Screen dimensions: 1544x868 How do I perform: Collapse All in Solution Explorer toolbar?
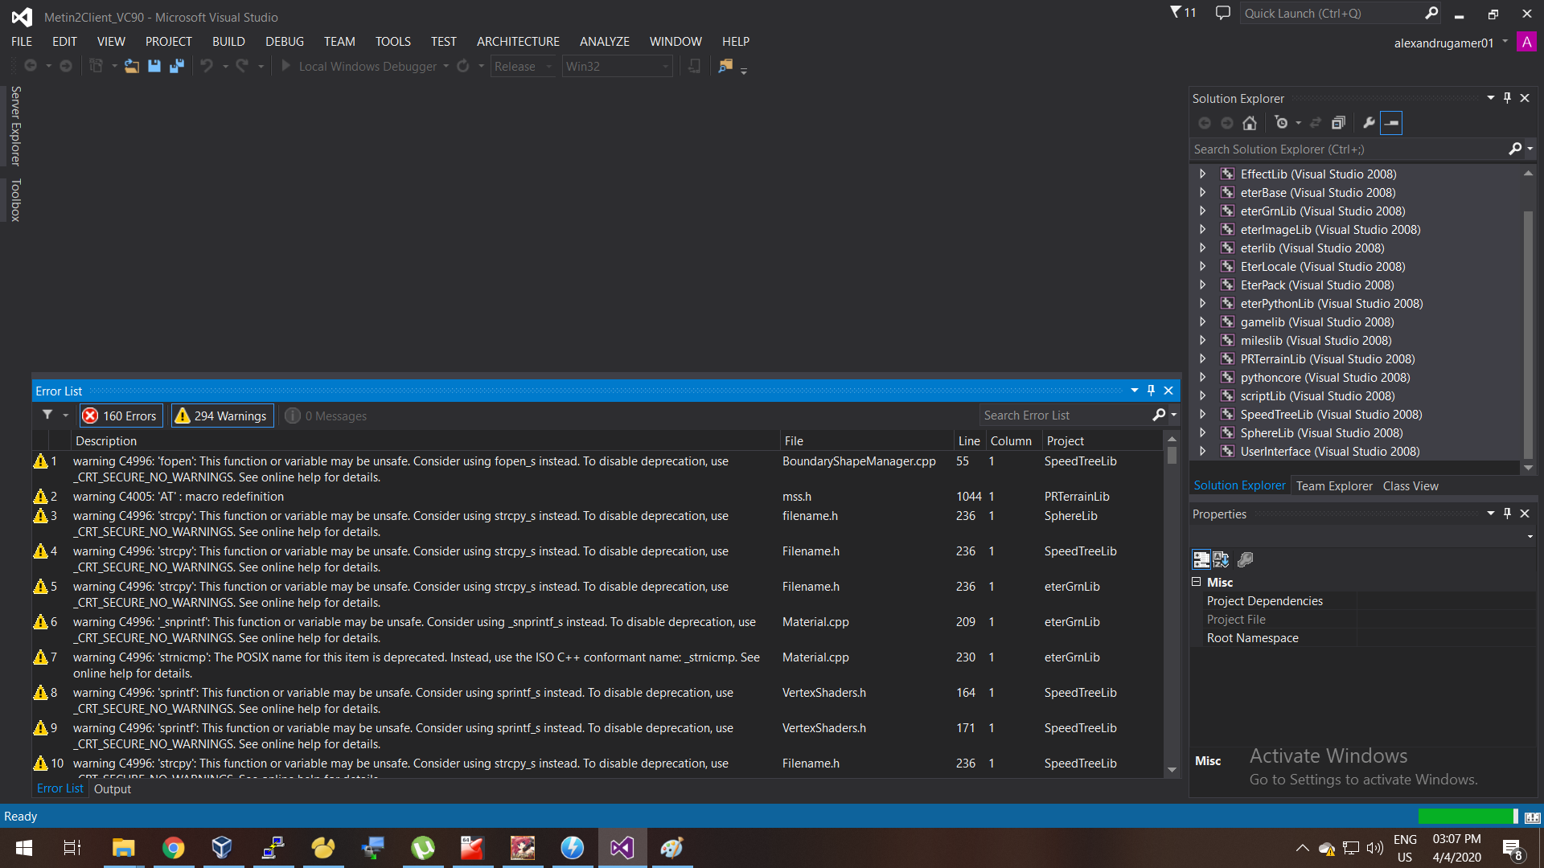[1338, 123]
